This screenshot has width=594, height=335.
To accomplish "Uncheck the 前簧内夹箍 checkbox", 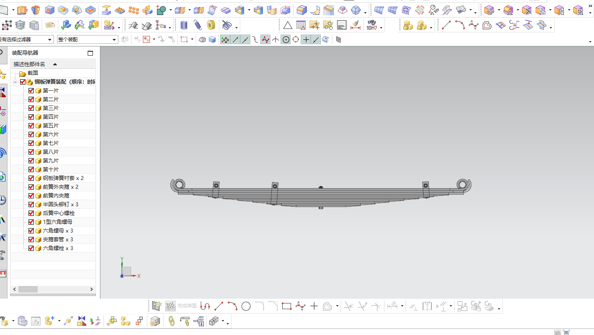I will (31, 196).
